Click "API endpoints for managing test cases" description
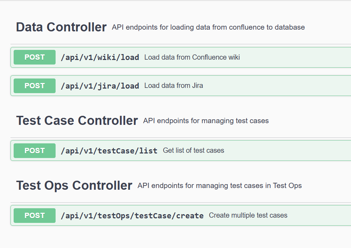 pos(206,121)
